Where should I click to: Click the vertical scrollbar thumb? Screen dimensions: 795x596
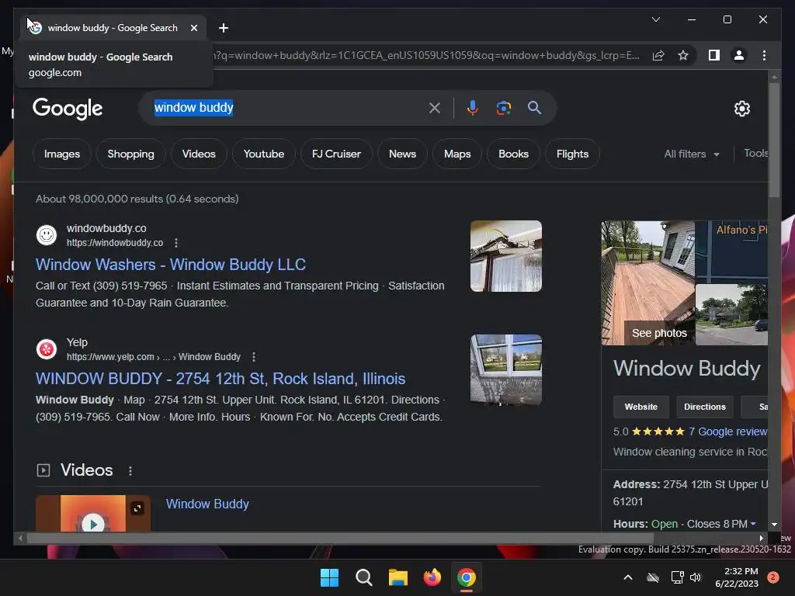pos(774,140)
